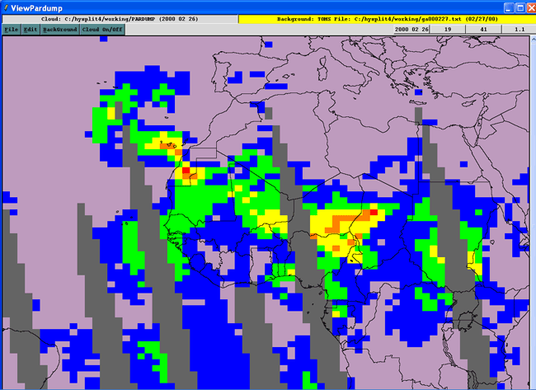Click the scroll up arrow on the right scrollbar
536x390 pixels.
click(x=534, y=40)
